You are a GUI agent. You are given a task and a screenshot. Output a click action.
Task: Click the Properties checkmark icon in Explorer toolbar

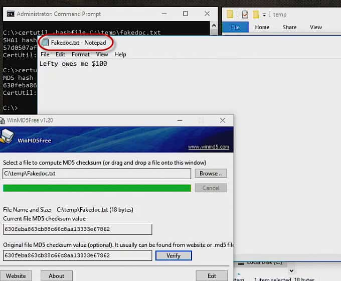point(245,15)
